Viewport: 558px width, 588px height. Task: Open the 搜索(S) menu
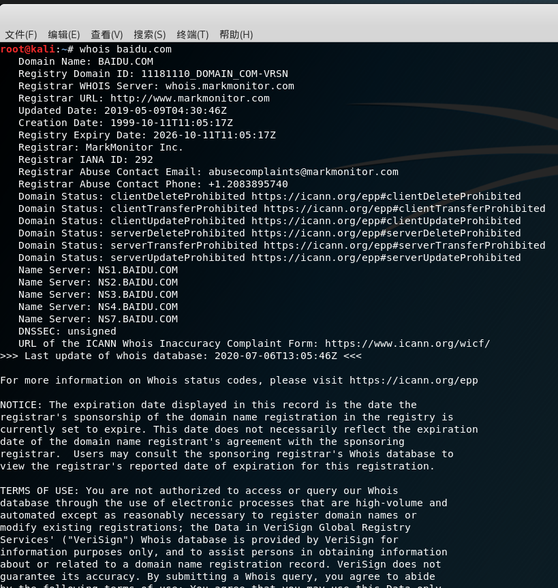[x=150, y=35]
